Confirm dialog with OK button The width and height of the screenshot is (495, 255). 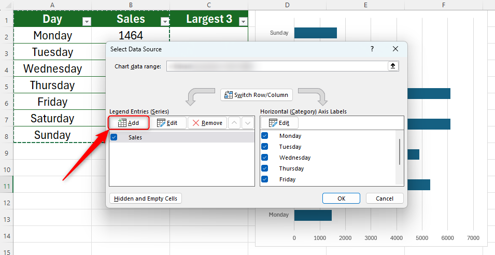coord(341,199)
